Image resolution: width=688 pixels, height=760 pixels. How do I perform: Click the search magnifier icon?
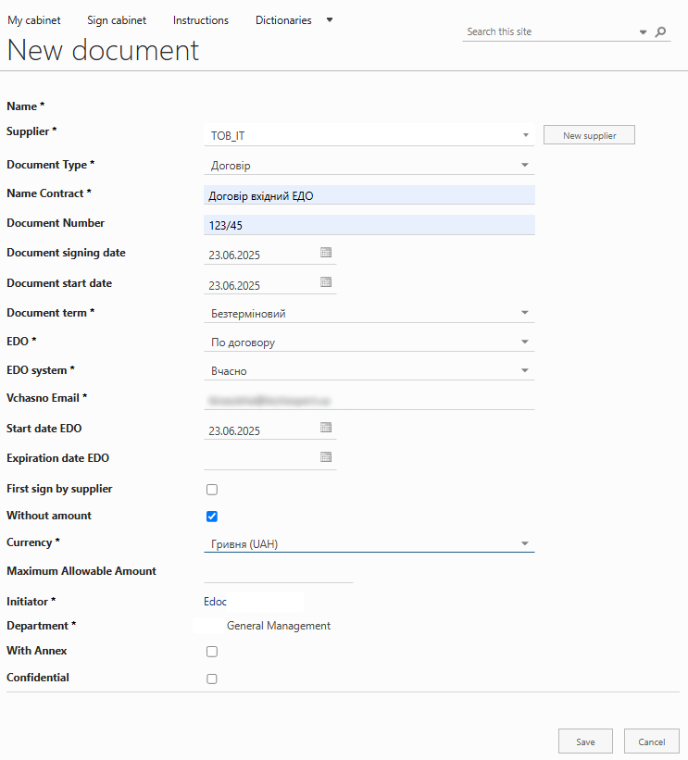point(660,32)
